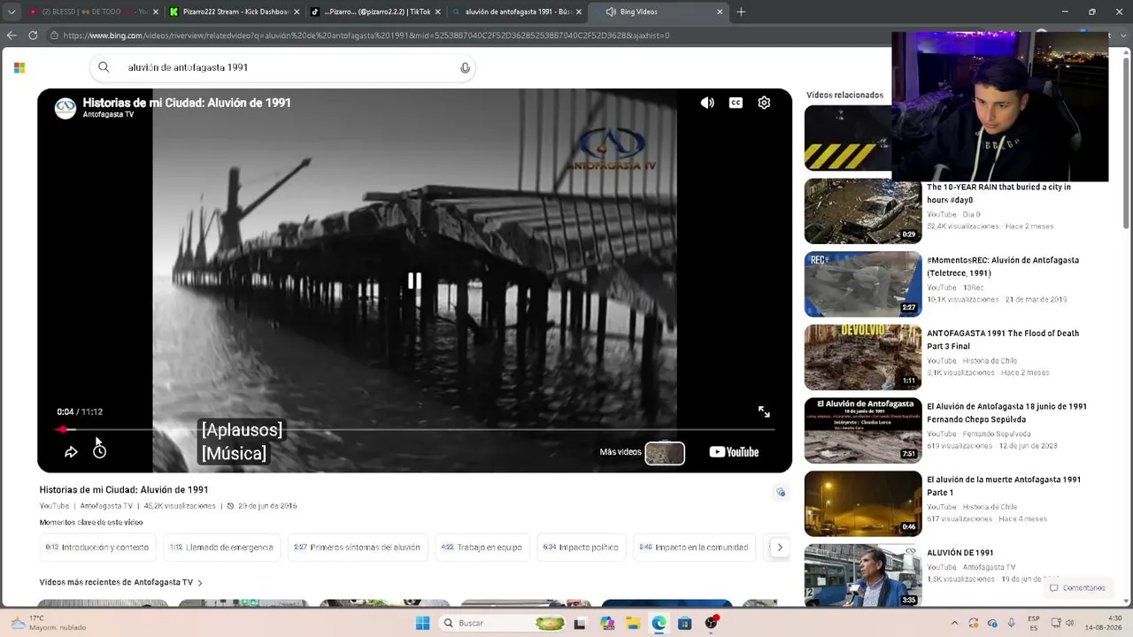Viewport: 1133px width, 637px height.
Task: Open the Comentarios feedback button
Action: click(x=1077, y=587)
